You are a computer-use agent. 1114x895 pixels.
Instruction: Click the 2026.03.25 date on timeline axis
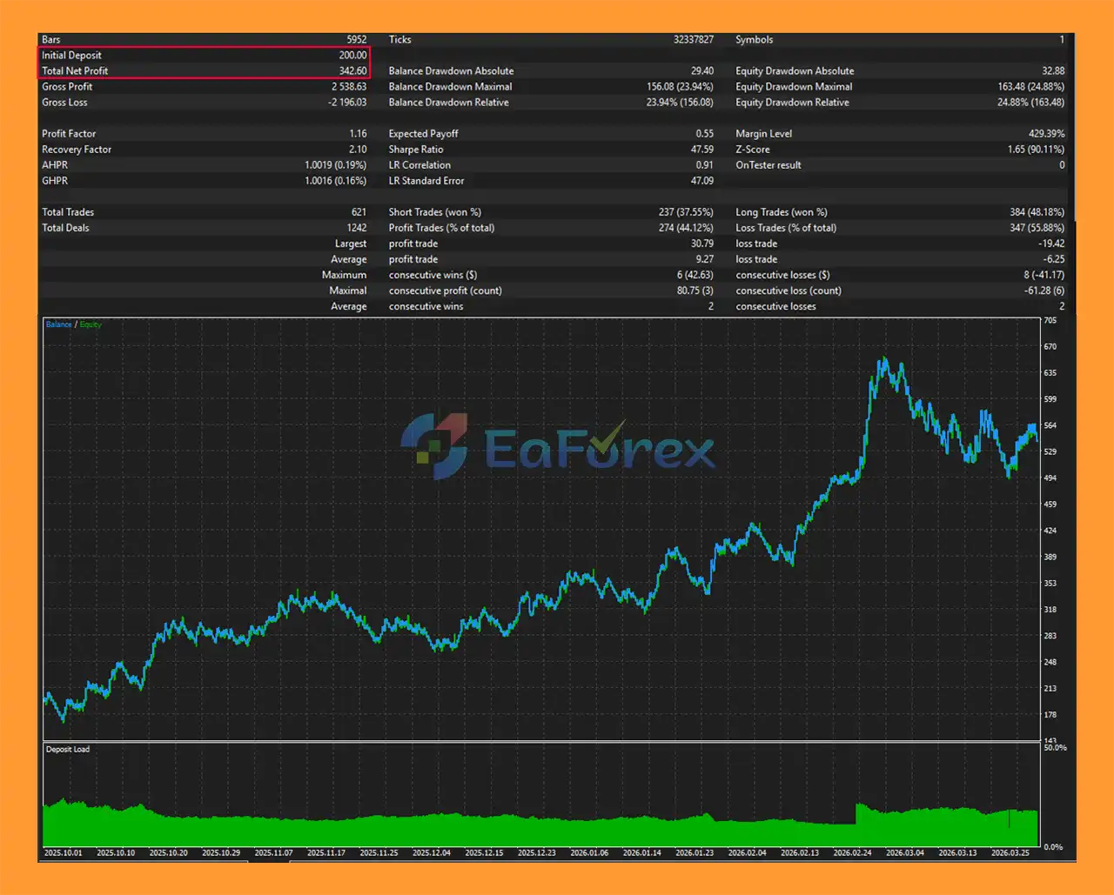pyautogui.click(x=1010, y=852)
